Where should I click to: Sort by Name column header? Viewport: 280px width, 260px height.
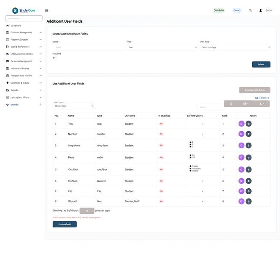71,116
